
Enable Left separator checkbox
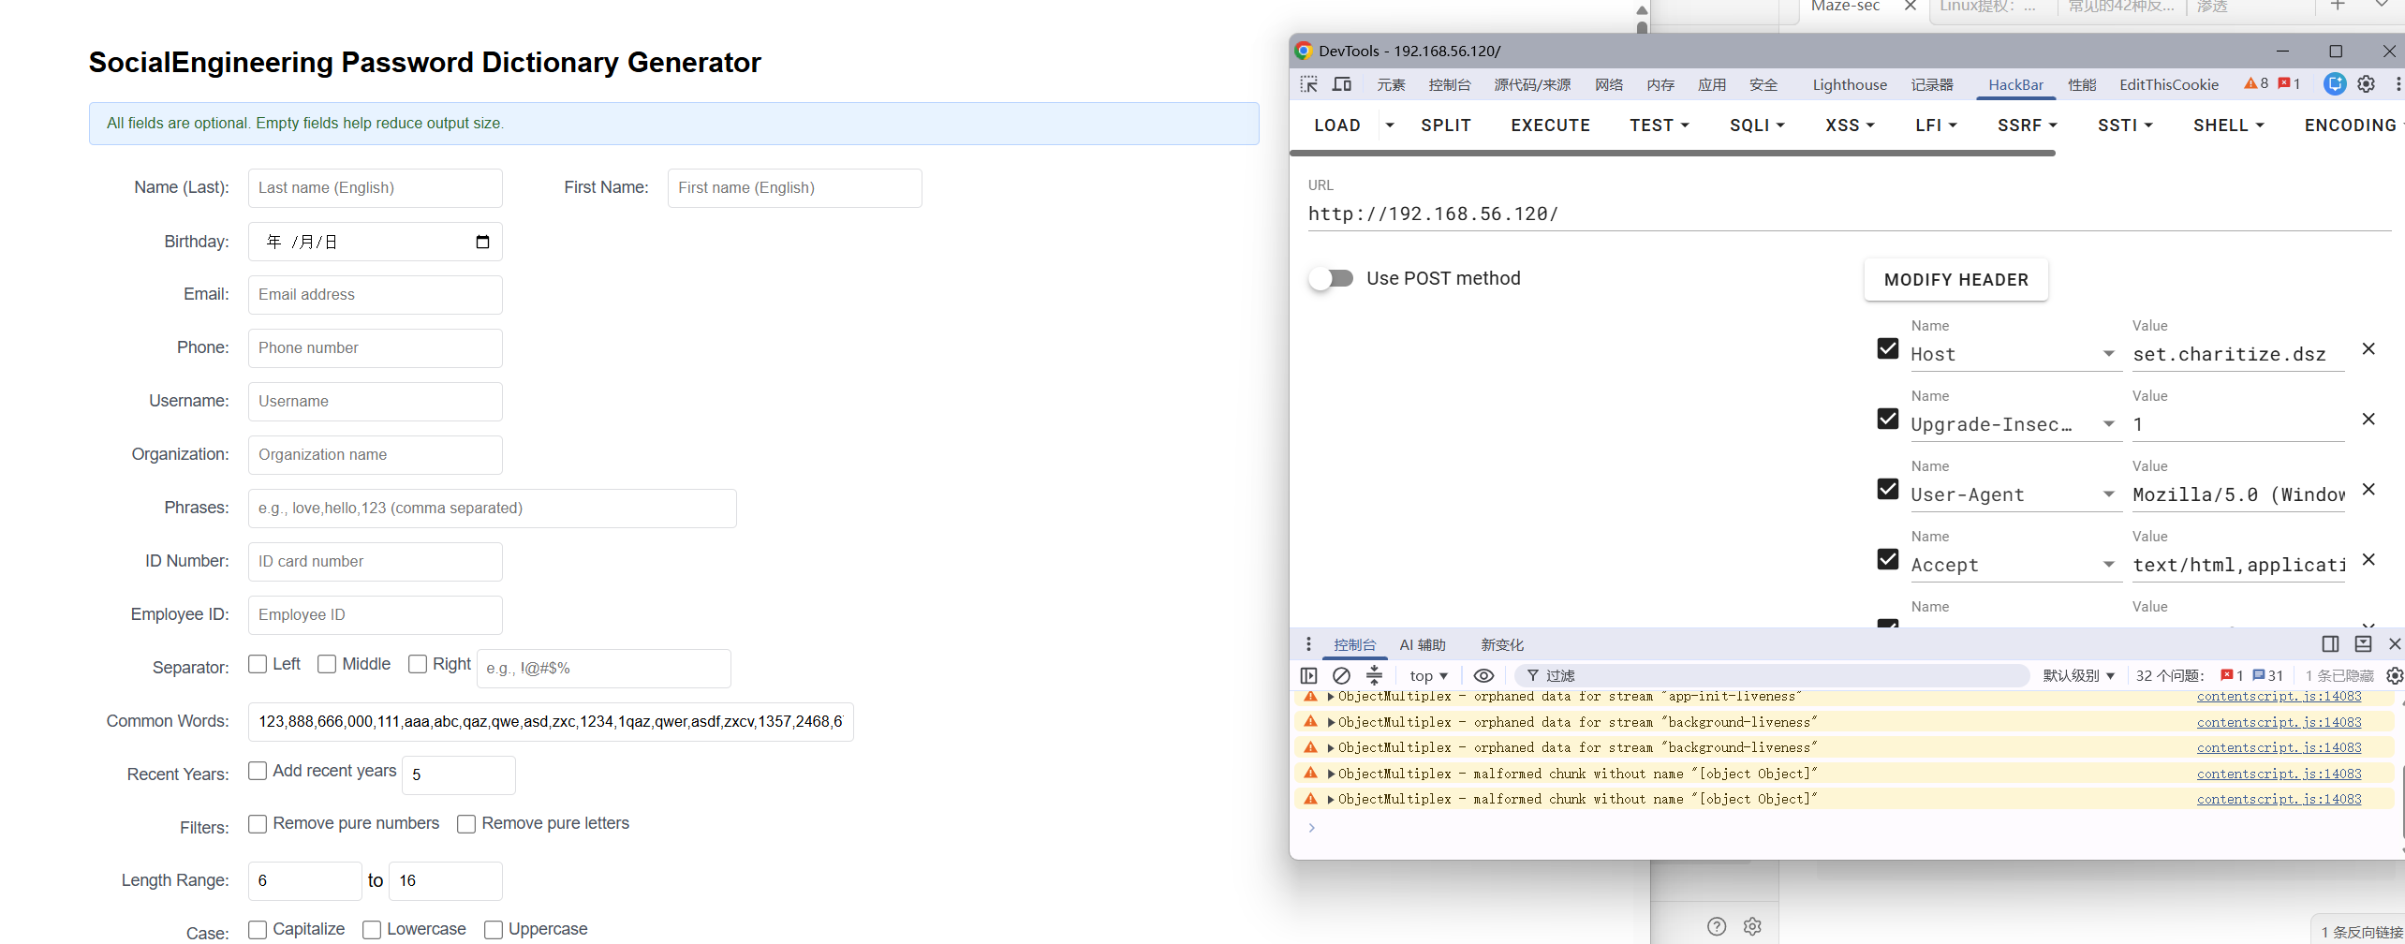[x=258, y=664]
